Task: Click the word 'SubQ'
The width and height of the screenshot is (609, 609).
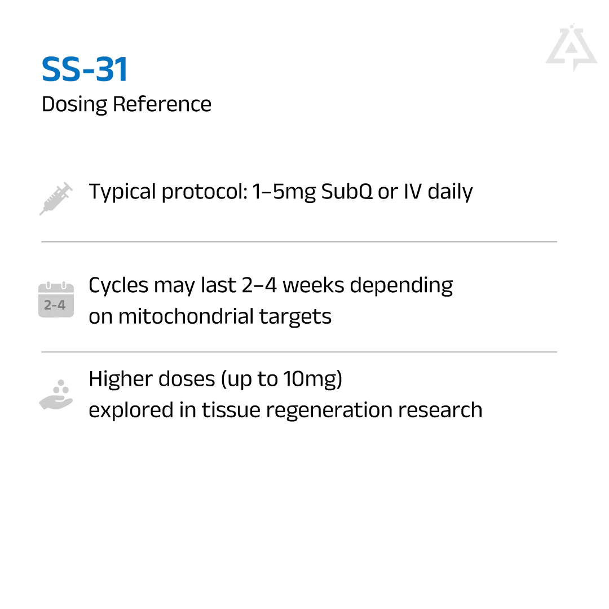Action: coord(347,192)
